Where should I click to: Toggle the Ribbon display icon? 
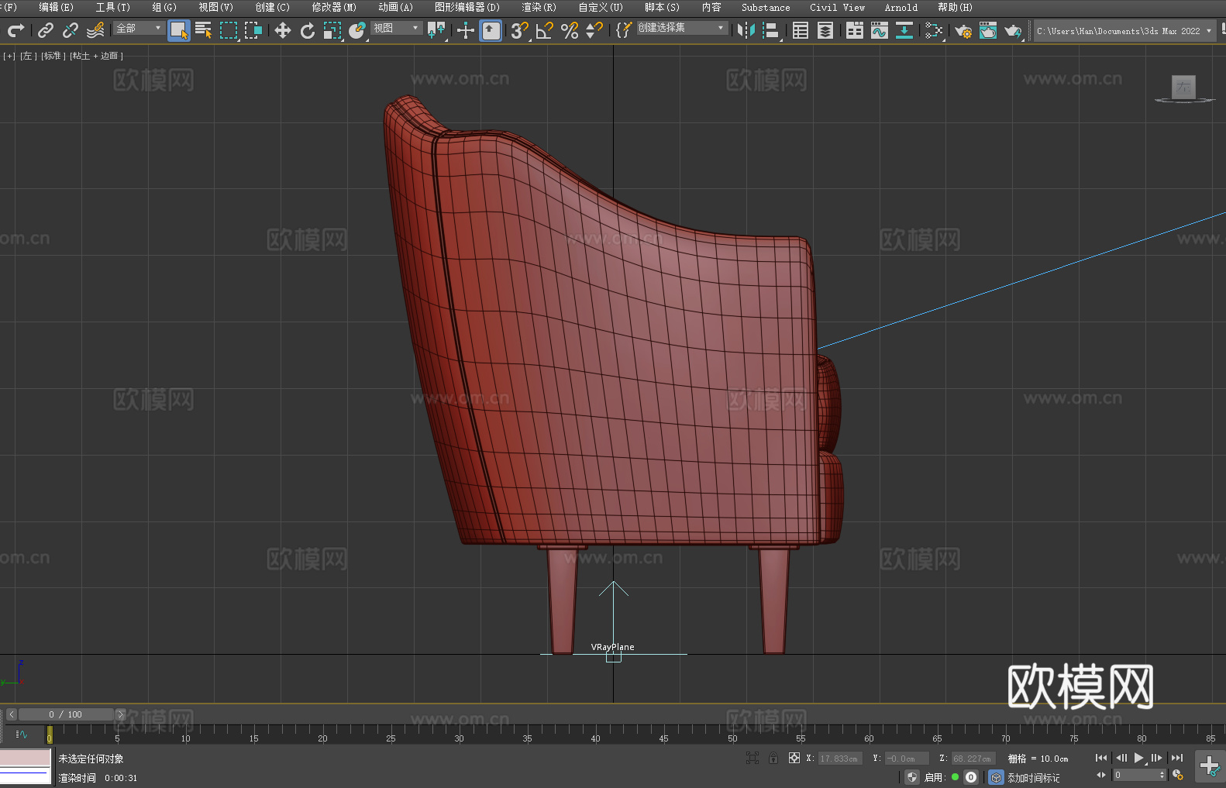point(855,30)
